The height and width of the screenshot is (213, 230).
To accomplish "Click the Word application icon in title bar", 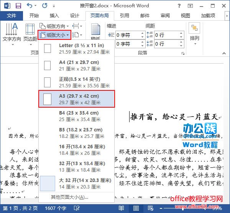I will coord(7,6).
